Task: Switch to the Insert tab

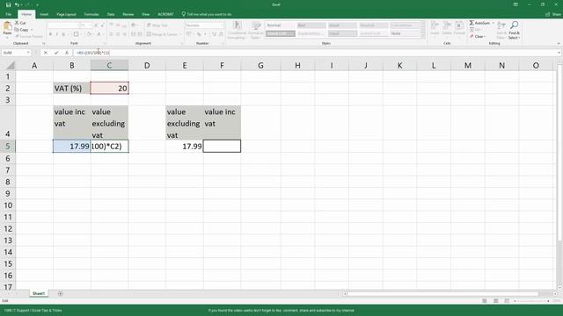Action: (44, 14)
